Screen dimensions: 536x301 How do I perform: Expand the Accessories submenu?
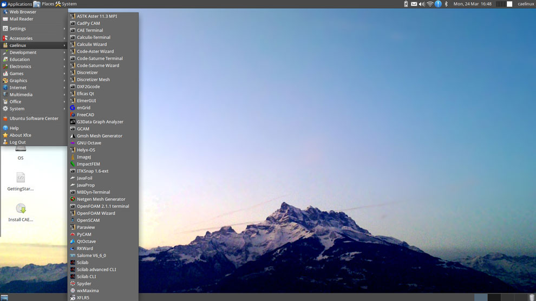tap(34, 38)
